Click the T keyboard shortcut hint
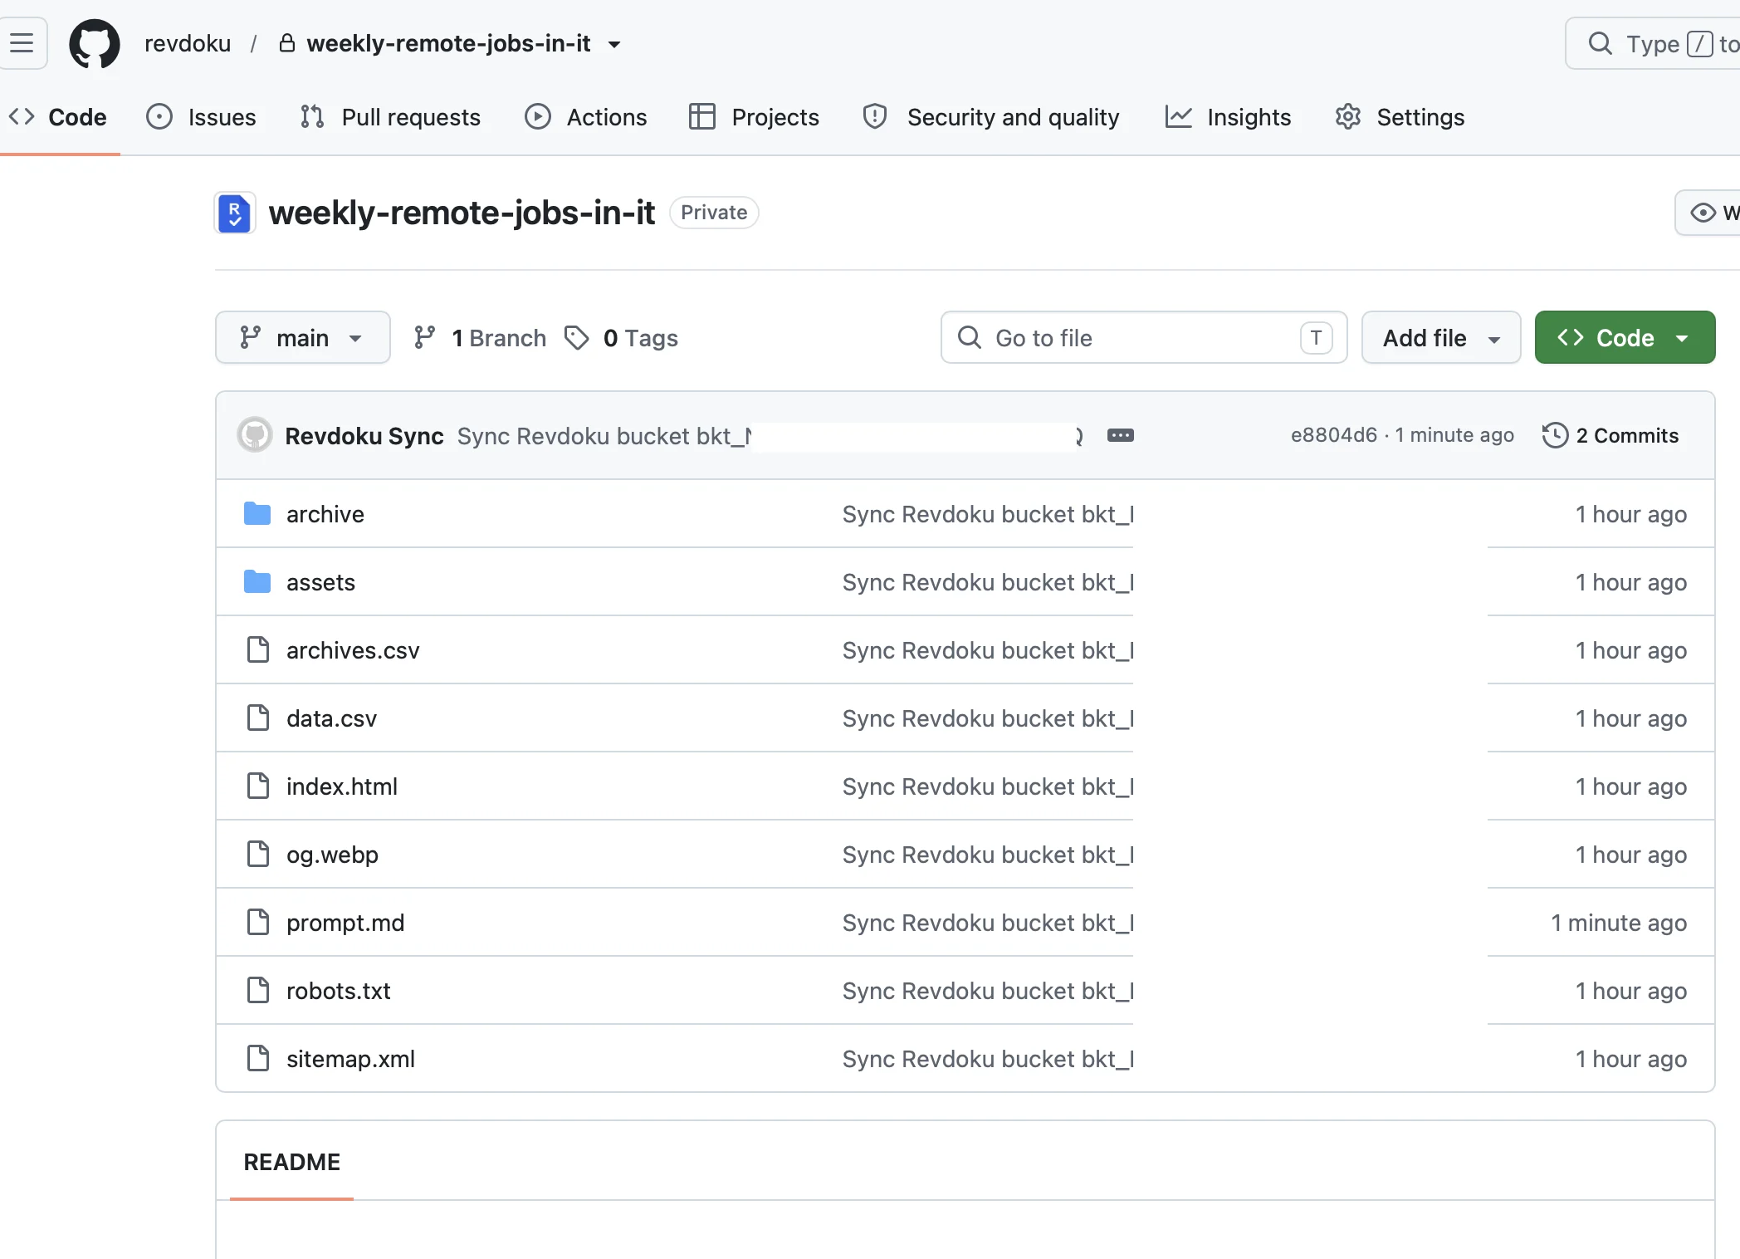 (1316, 338)
